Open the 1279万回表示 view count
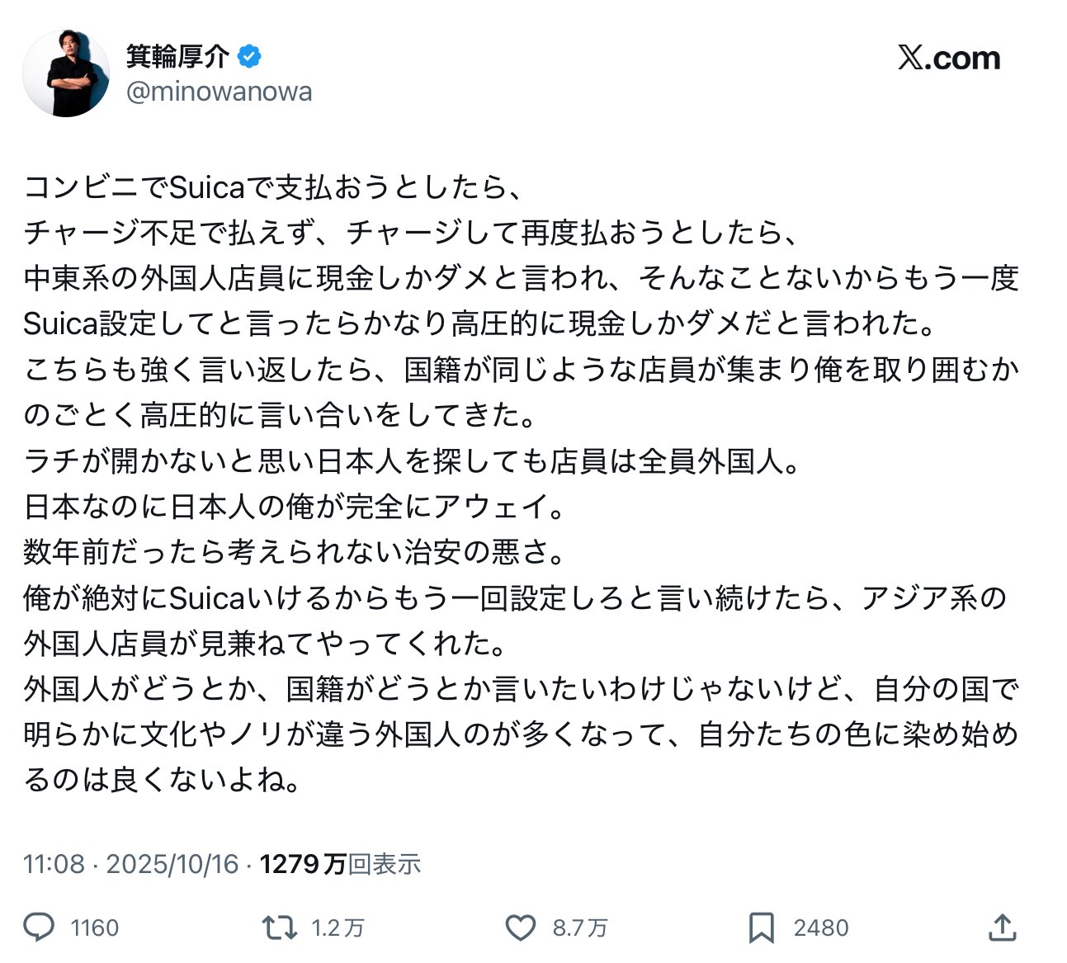Viewport: 1067px width, 963px height. (x=340, y=864)
